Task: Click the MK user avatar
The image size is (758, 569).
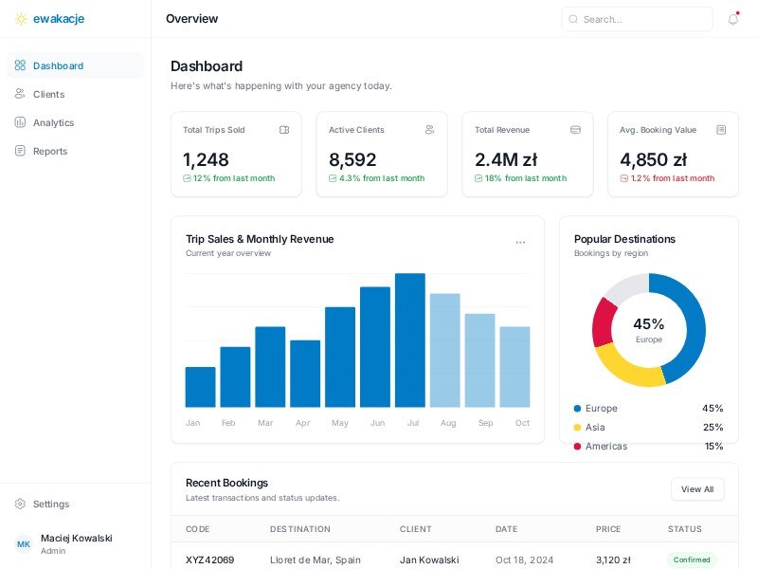Action: pyautogui.click(x=24, y=544)
